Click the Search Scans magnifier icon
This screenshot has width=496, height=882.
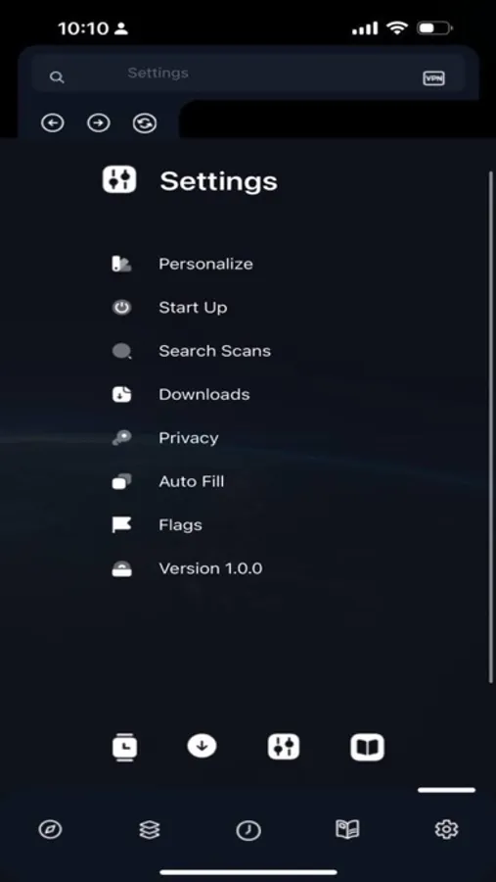pos(122,352)
